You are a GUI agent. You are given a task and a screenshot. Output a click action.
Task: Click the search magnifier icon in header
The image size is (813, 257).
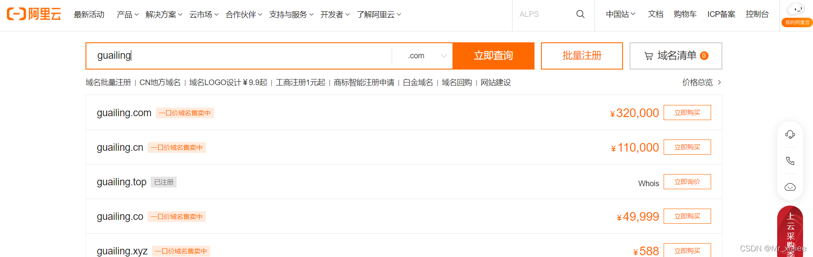pyautogui.click(x=580, y=14)
